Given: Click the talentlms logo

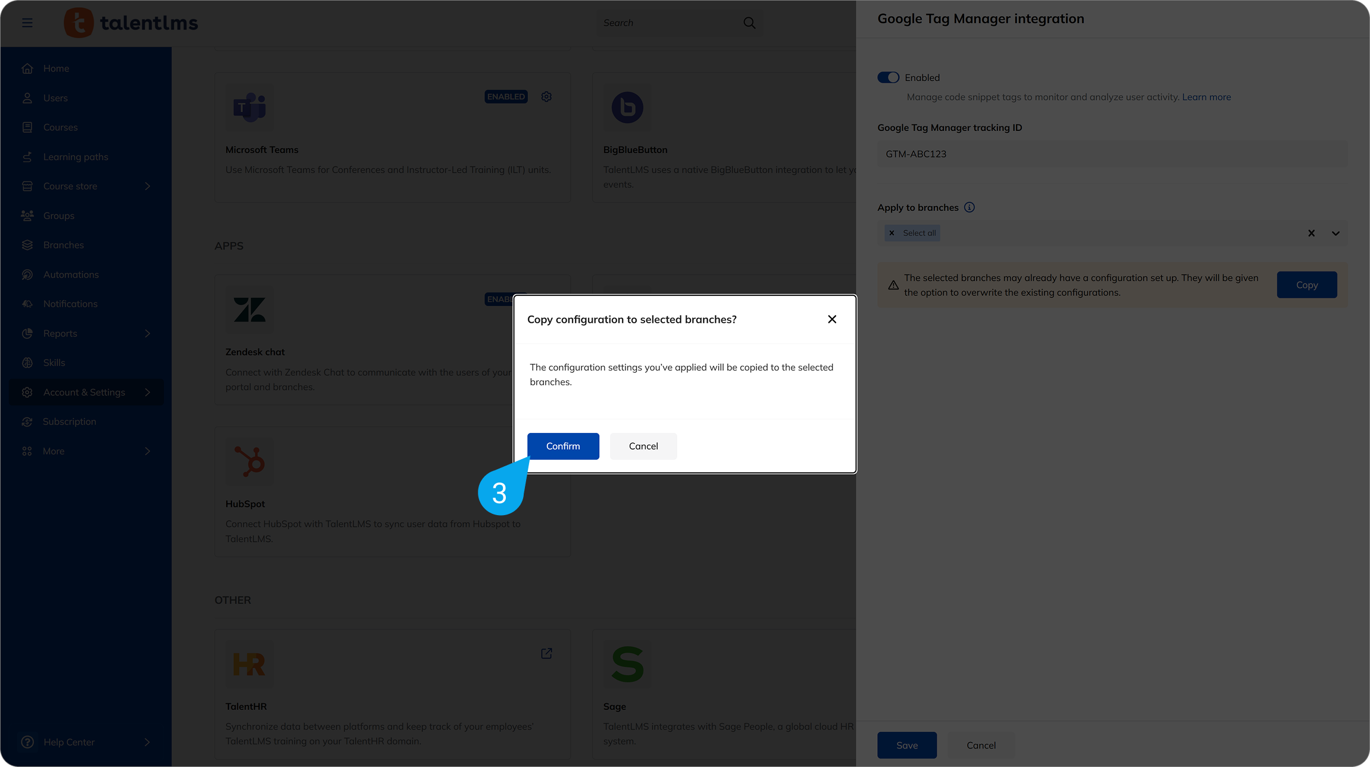Looking at the screenshot, I should 131,23.
